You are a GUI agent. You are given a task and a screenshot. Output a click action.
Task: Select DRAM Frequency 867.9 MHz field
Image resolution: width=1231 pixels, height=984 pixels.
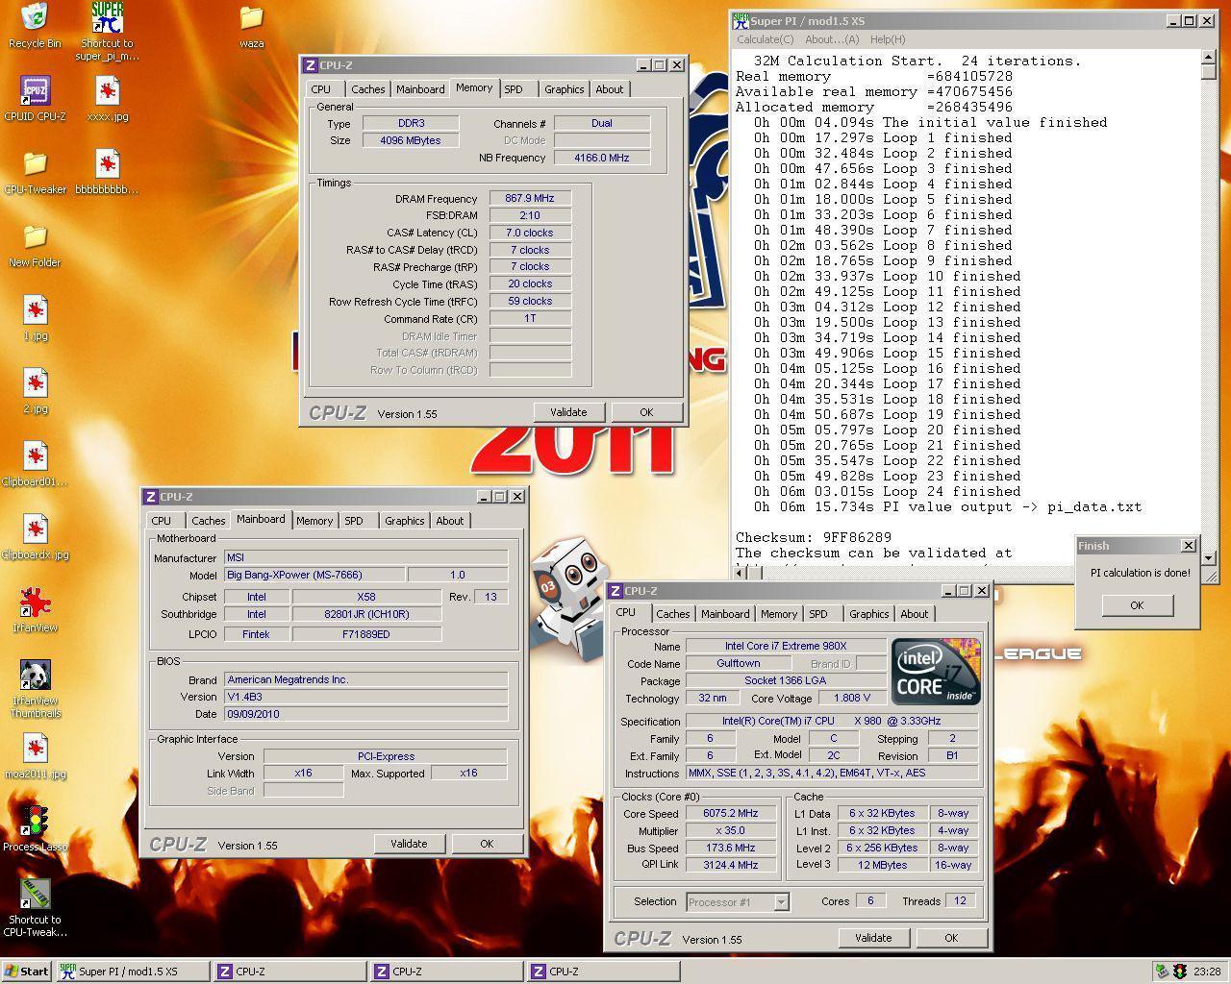(530, 198)
